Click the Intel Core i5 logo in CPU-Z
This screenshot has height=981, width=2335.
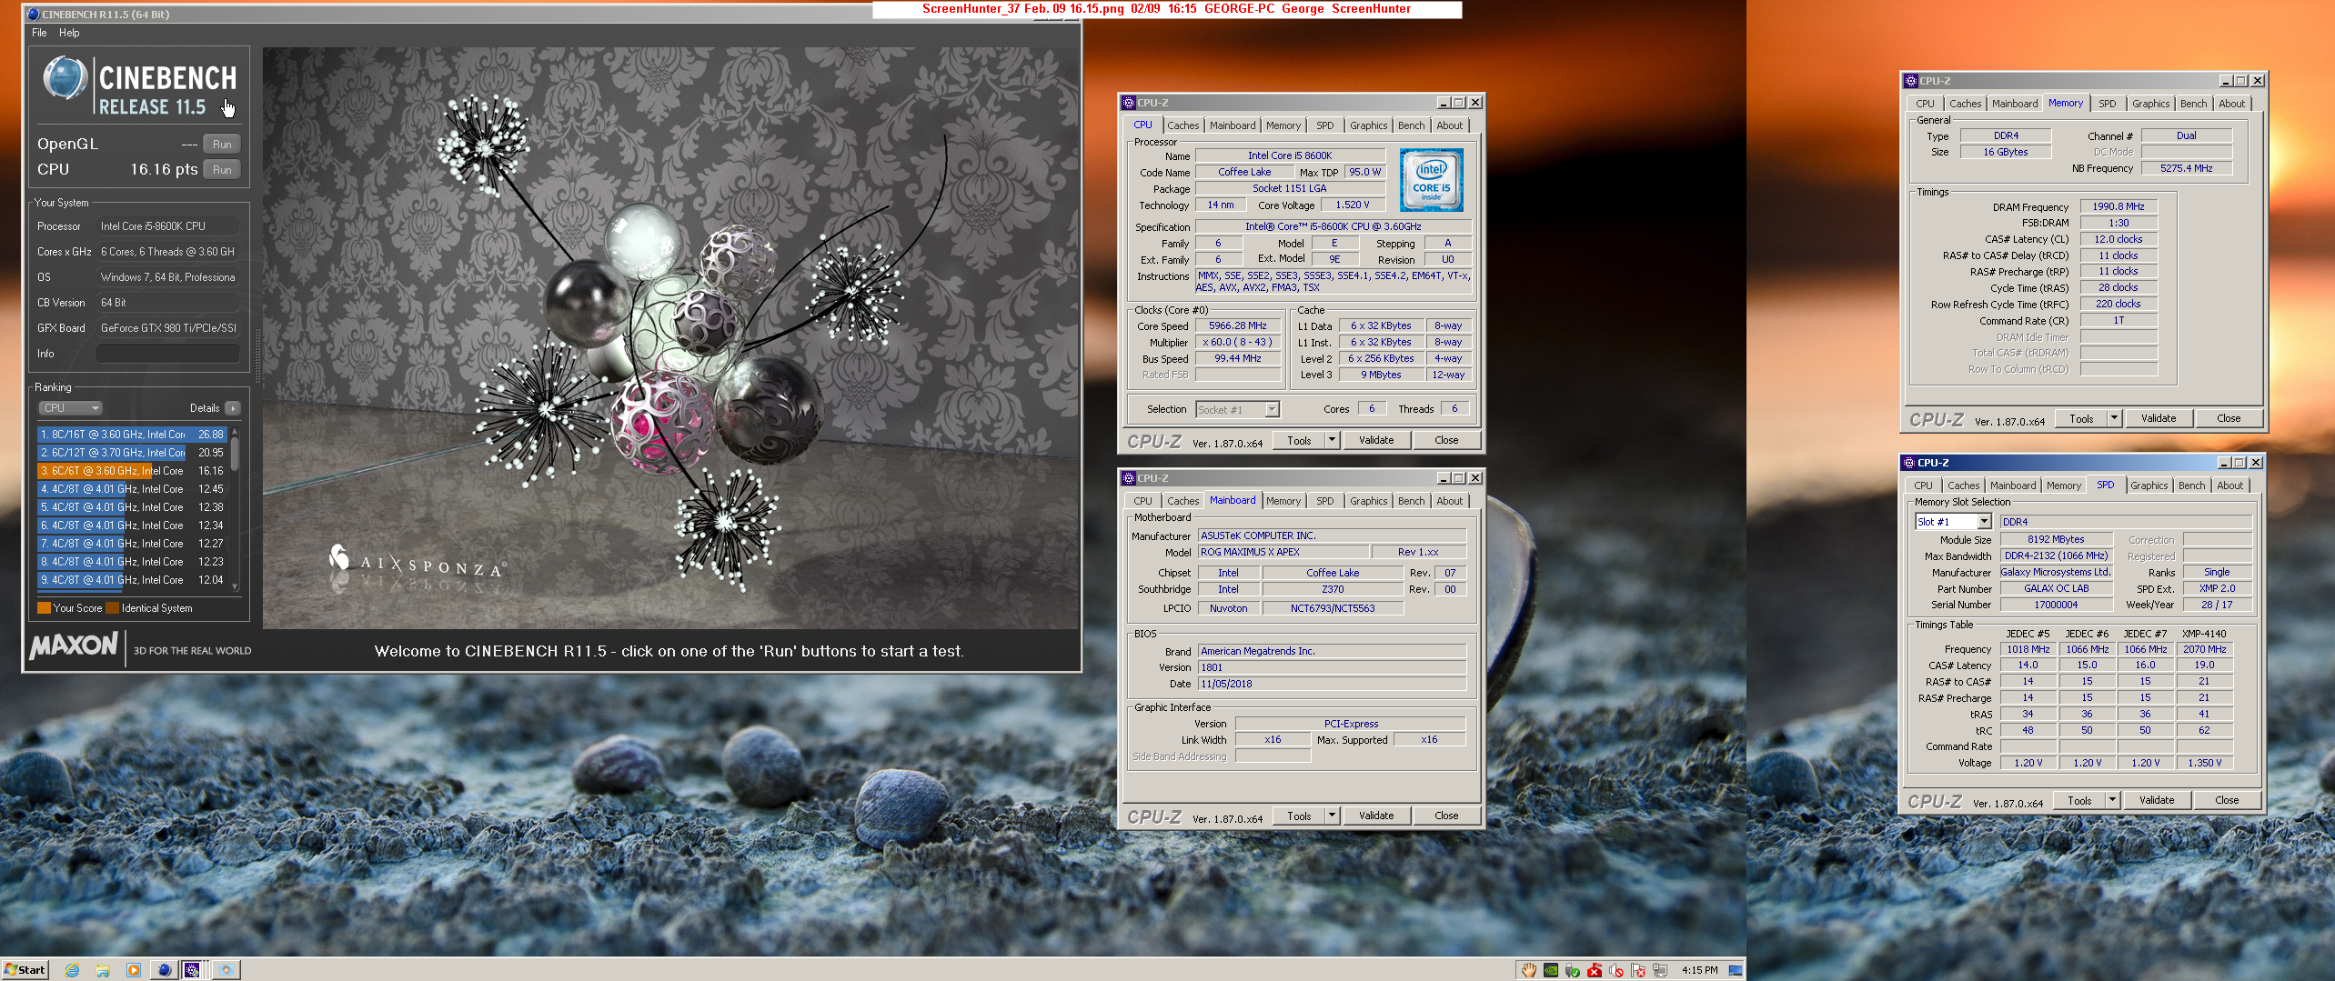(1432, 180)
